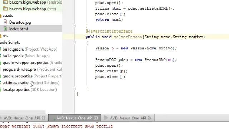Screen dimensions: 229x129
Task: Click the 'Pessoa p = new Pessoa(nome,motivo);' line
Action: click(136, 48)
